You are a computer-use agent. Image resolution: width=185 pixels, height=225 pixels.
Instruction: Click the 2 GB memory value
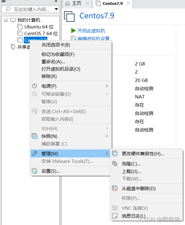tap(140, 64)
